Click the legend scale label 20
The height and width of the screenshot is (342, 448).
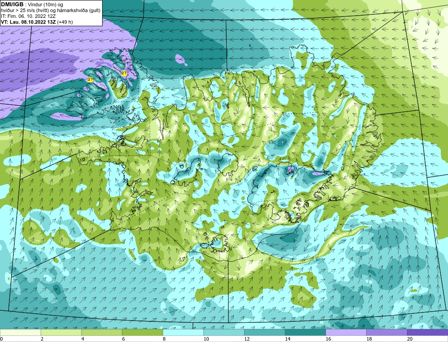(x=409, y=339)
